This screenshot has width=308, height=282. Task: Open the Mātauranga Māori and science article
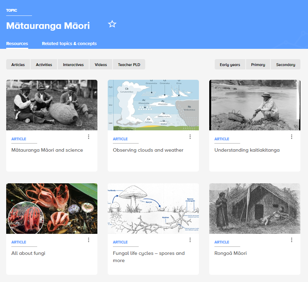[x=47, y=150]
